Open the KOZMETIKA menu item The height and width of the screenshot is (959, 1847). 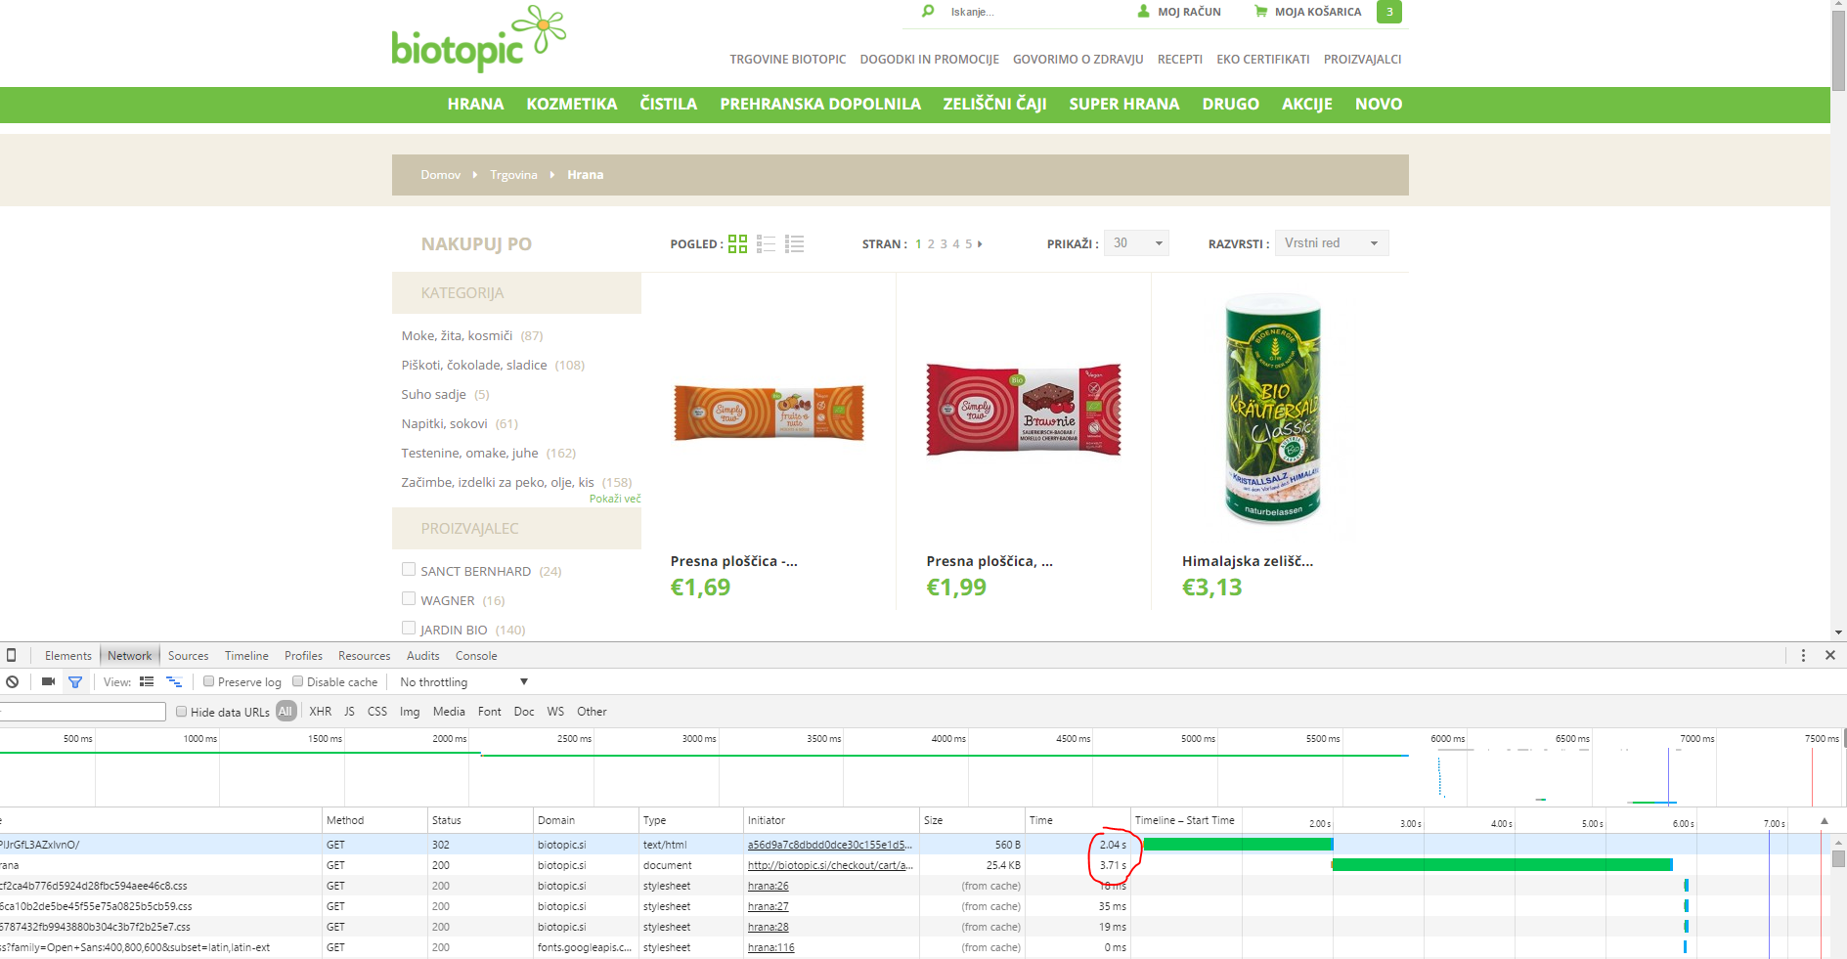pos(571,105)
